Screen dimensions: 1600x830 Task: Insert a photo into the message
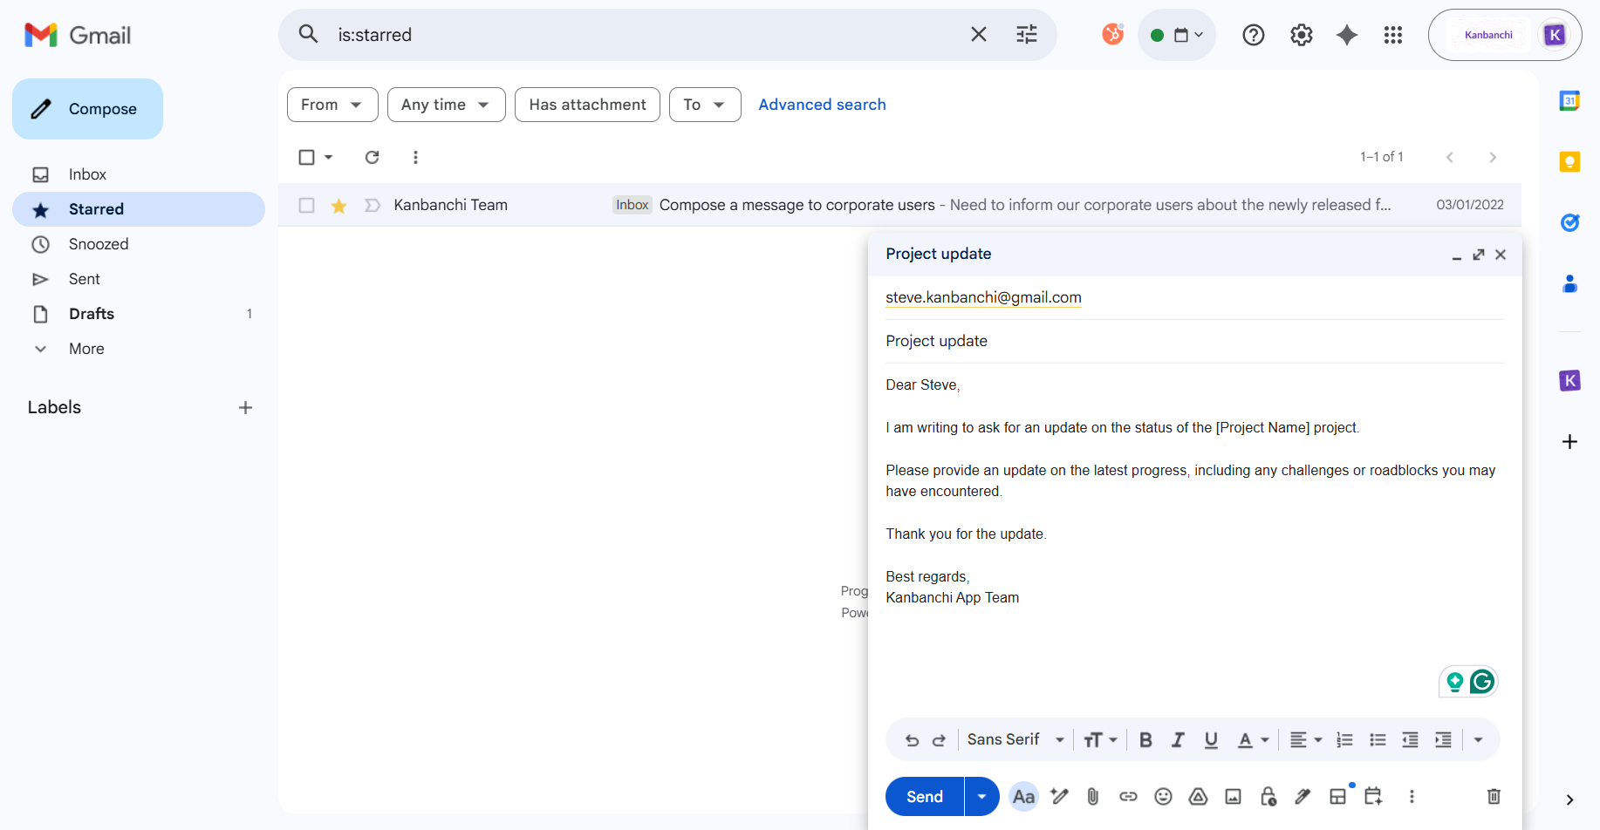(1233, 796)
